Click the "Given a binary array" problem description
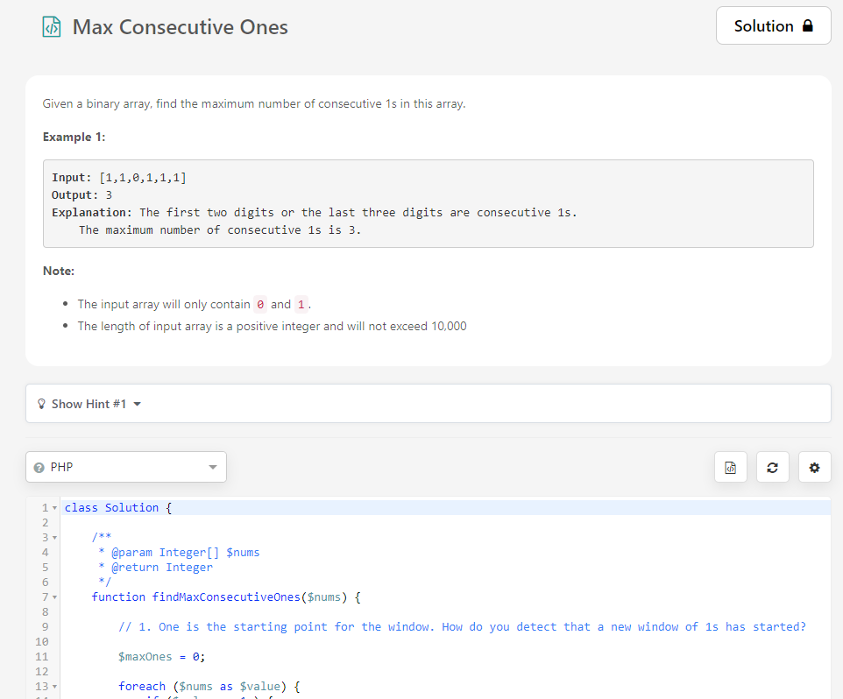The height and width of the screenshot is (699, 843). [x=254, y=103]
